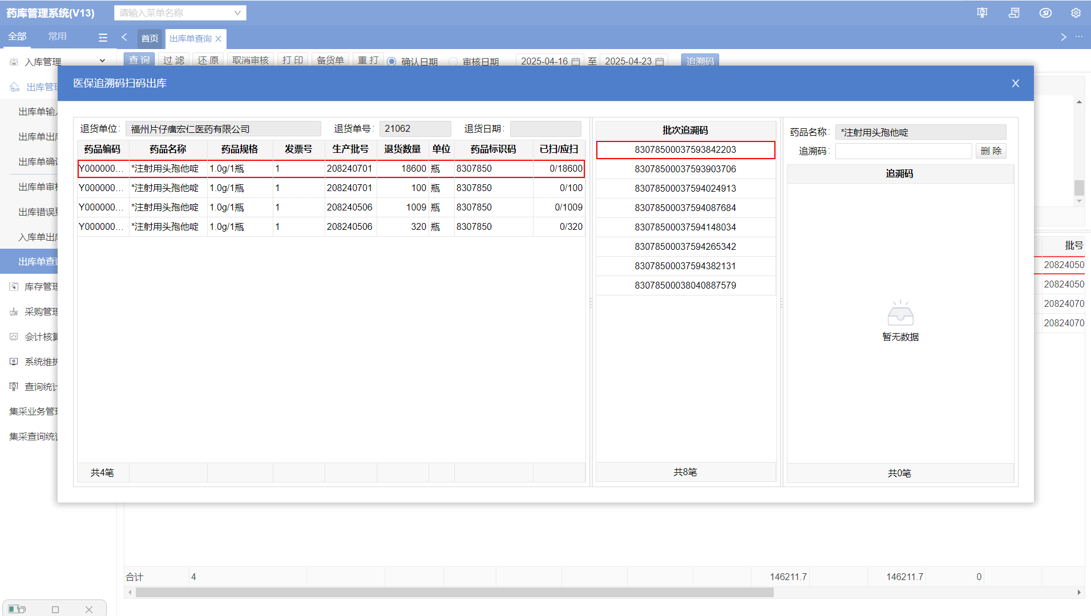Select the drug row with quantity 18600
1091x616 pixels.
click(331, 169)
